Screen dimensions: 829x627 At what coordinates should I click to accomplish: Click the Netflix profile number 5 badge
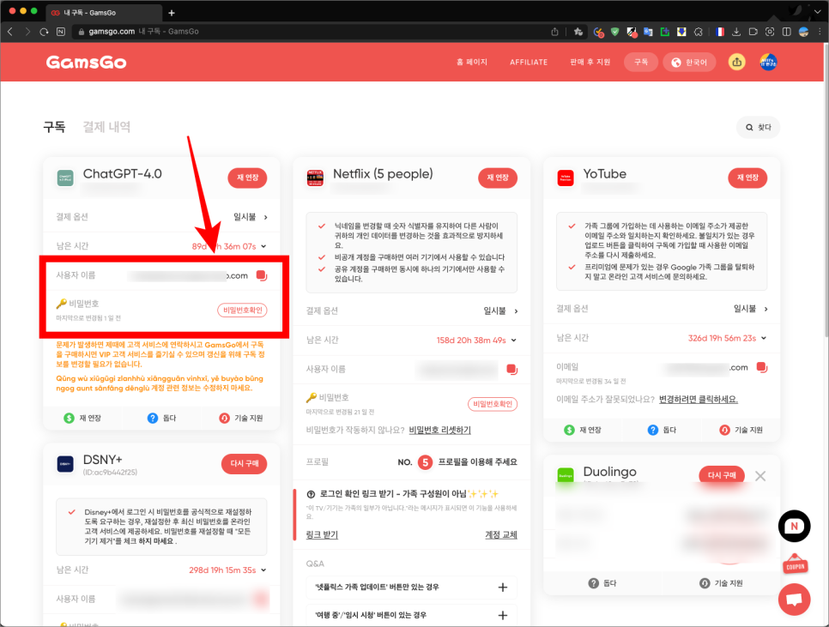point(425,462)
